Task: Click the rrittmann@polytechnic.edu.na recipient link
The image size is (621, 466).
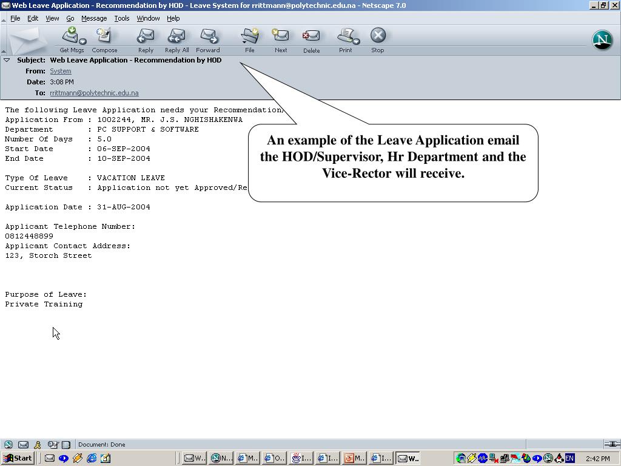Action: [94, 93]
